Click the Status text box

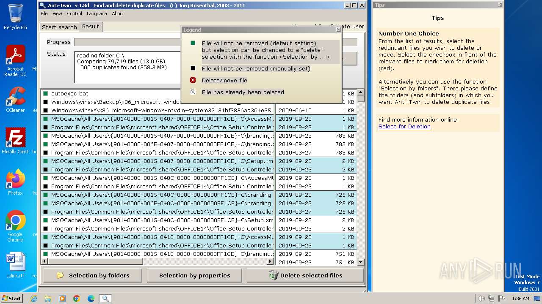[127, 67]
